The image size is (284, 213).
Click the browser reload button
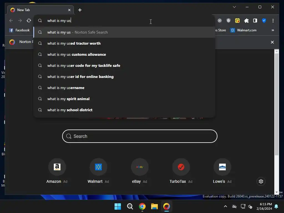pos(29,21)
